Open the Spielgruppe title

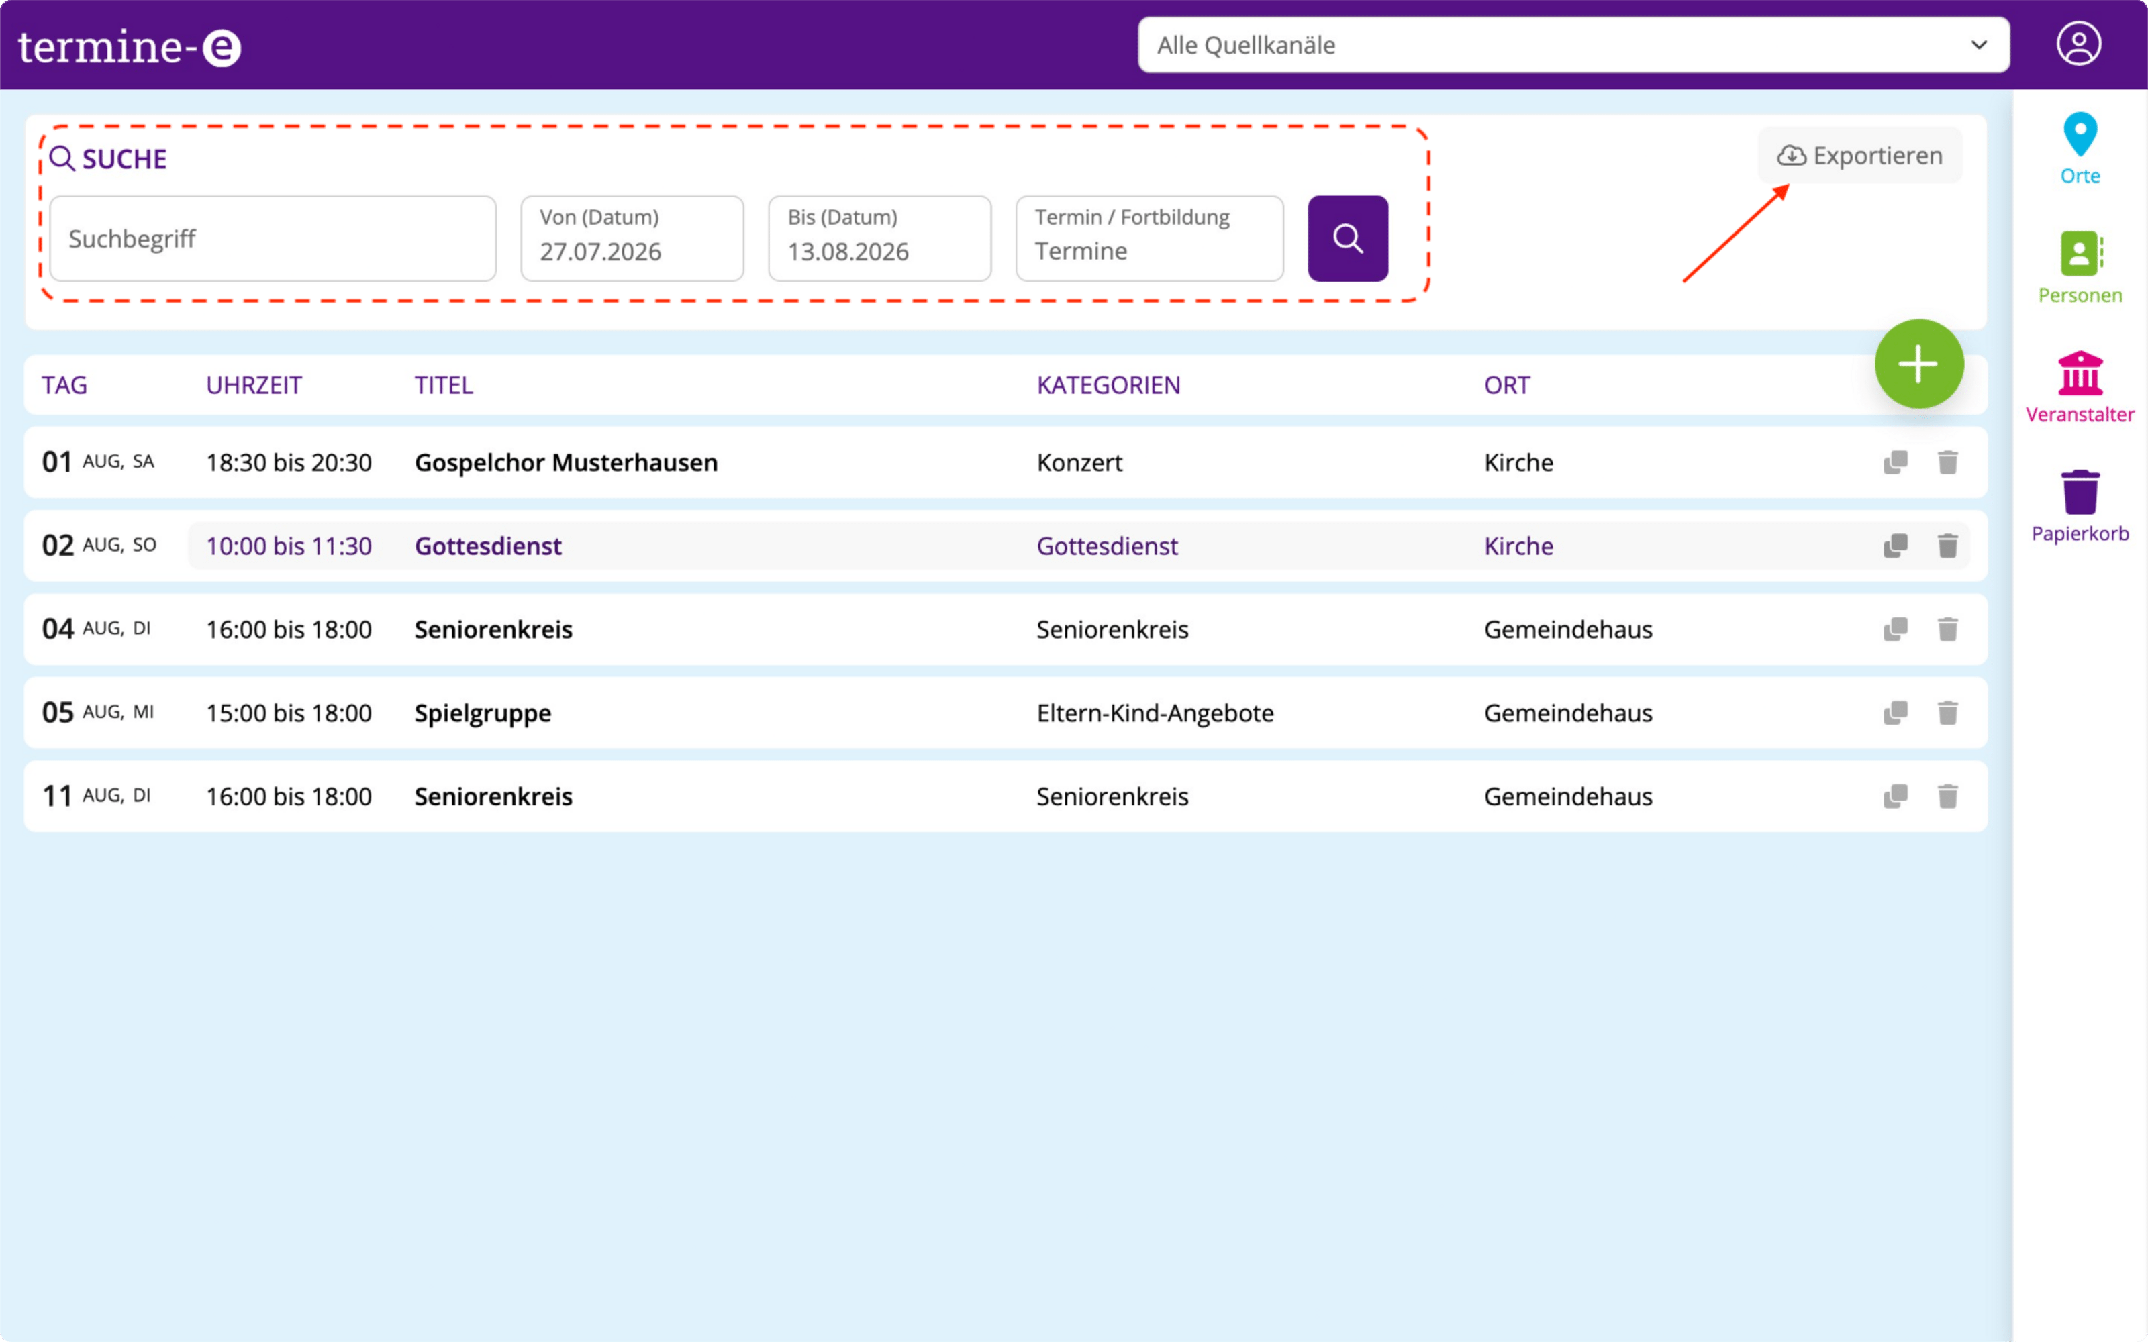tap(483, 713)
